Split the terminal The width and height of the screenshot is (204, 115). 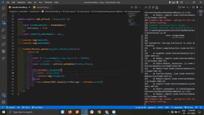pyautogui.click(x=193, y=7)
